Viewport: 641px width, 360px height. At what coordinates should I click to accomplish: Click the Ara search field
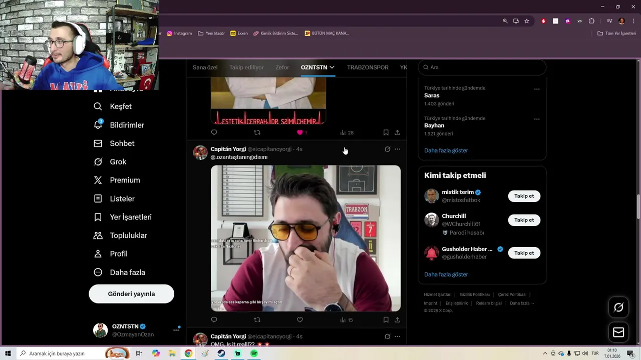(482, 67)
